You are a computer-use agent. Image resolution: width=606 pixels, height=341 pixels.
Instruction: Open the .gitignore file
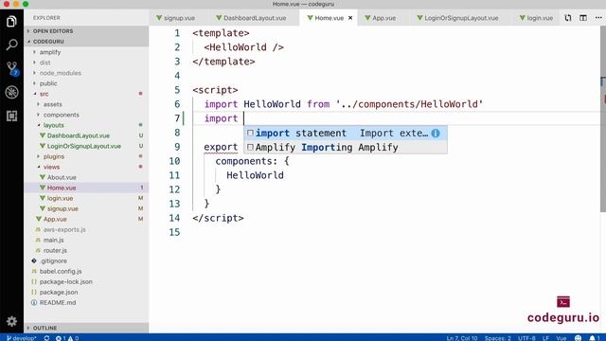pyautogui.click(x=86, y=260)
